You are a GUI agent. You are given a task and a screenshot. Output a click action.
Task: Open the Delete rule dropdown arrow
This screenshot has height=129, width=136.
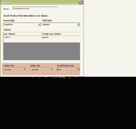coord(52,70)
